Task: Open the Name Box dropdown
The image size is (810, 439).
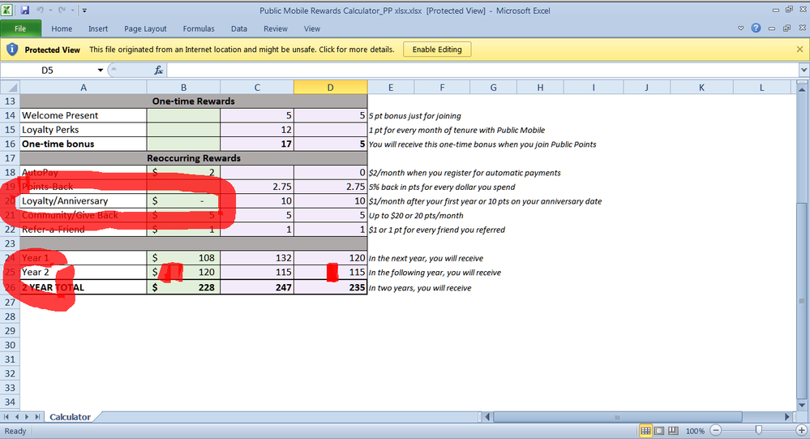Action: click(x=101, y=71)
